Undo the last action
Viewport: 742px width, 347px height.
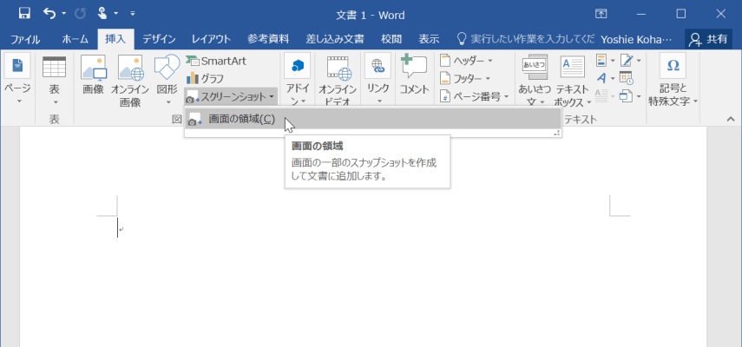point(49,14)
